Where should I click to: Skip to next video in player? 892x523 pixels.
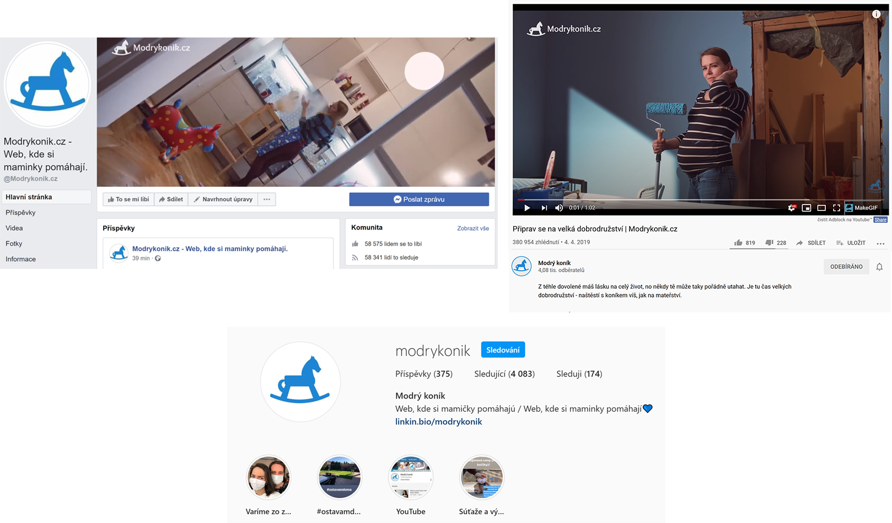click(x=544, y=208)
